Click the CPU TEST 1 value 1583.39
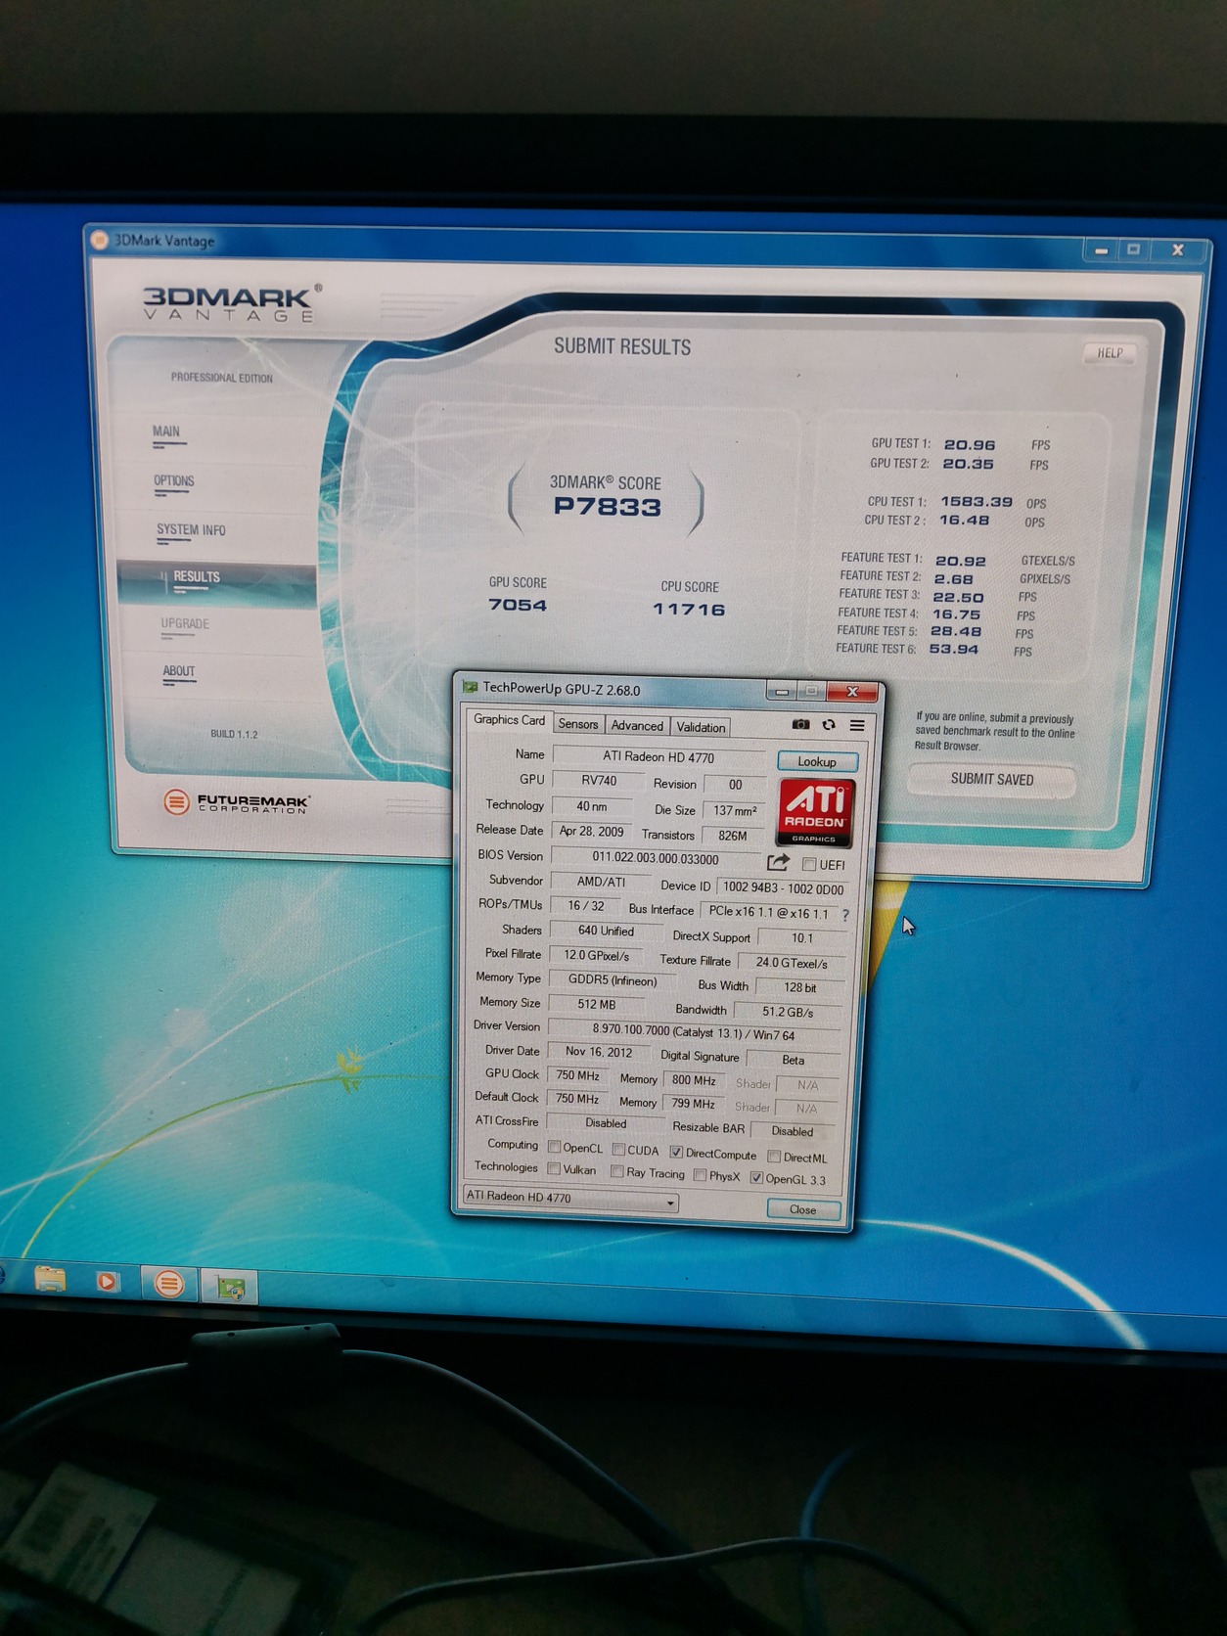 point(977,501)
